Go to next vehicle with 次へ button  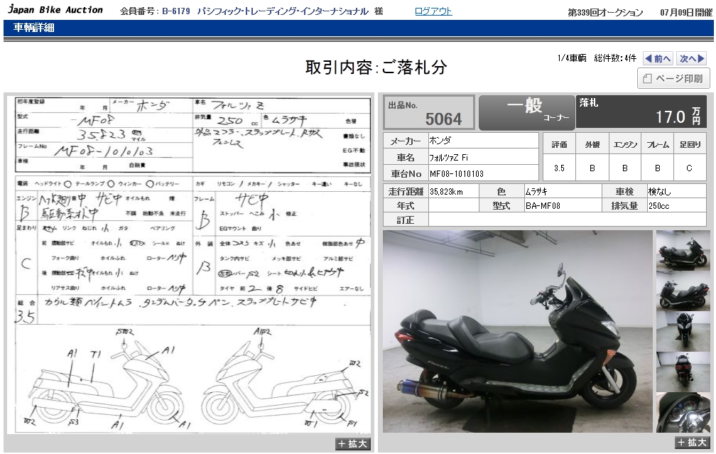click(x=691, y=58)
